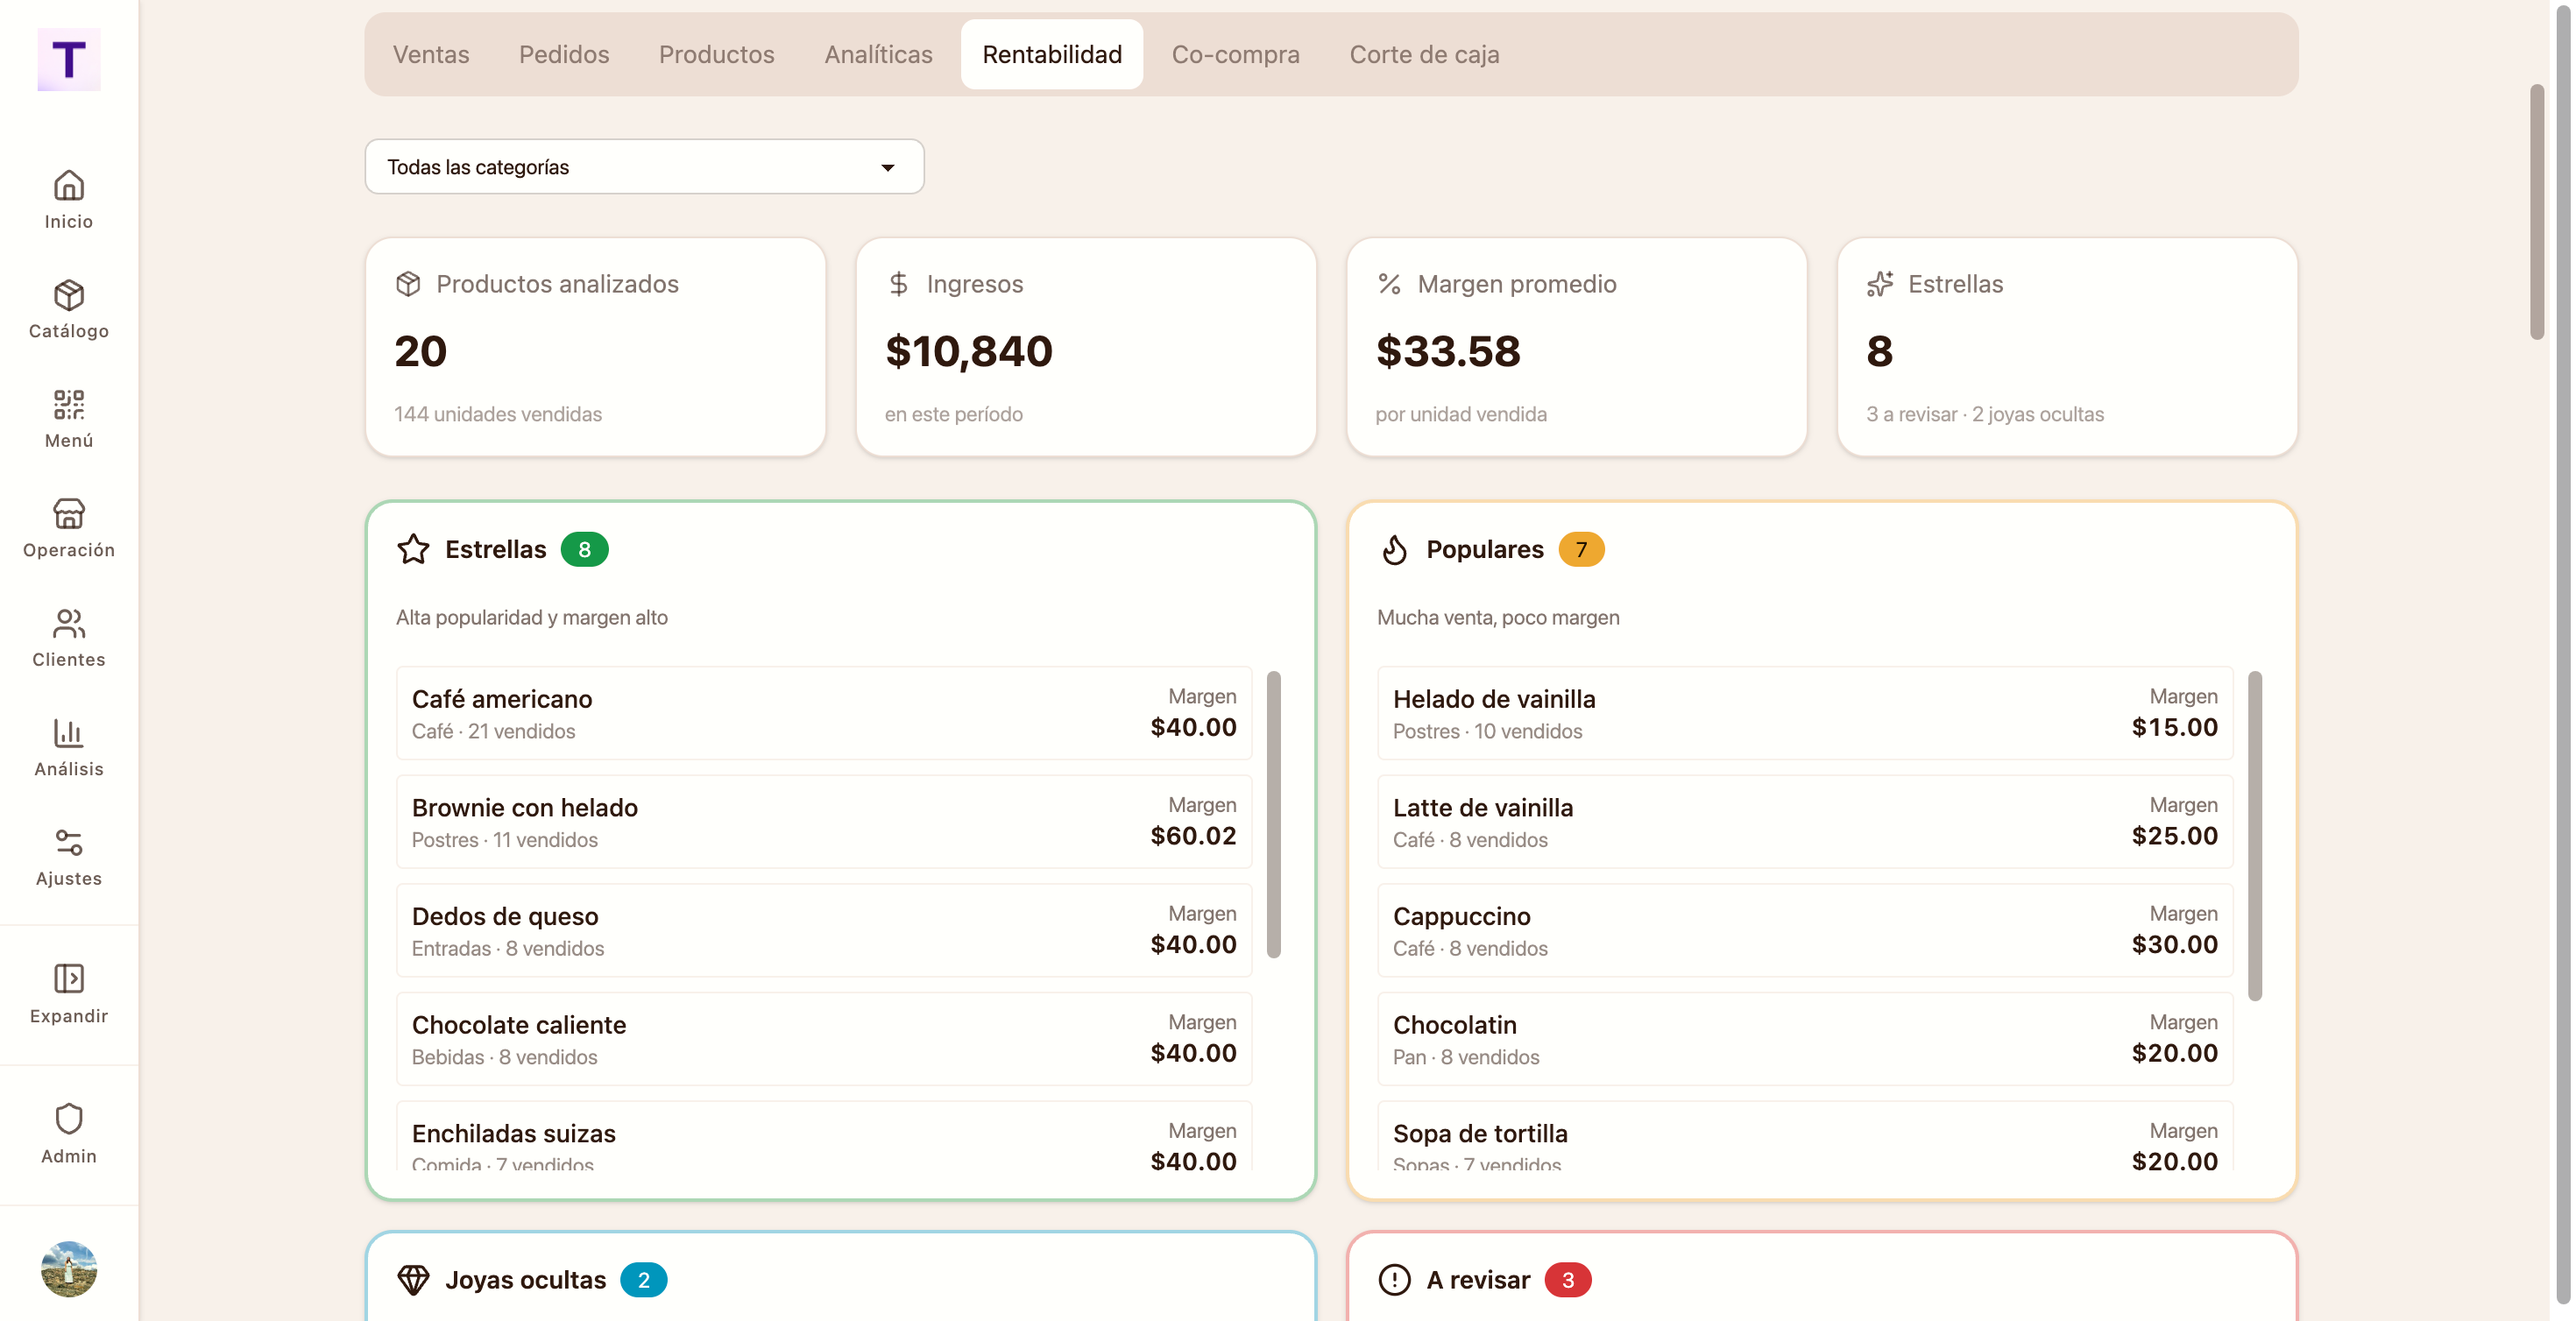
Task: Select the Chocolate caliente row
Action: pos(824,1039)
